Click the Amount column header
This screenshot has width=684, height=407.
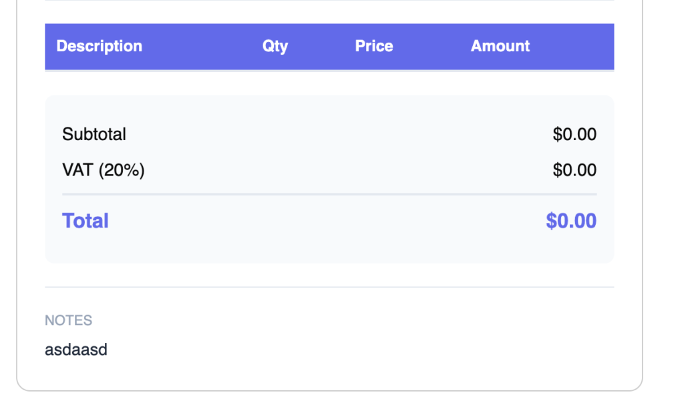500,46
